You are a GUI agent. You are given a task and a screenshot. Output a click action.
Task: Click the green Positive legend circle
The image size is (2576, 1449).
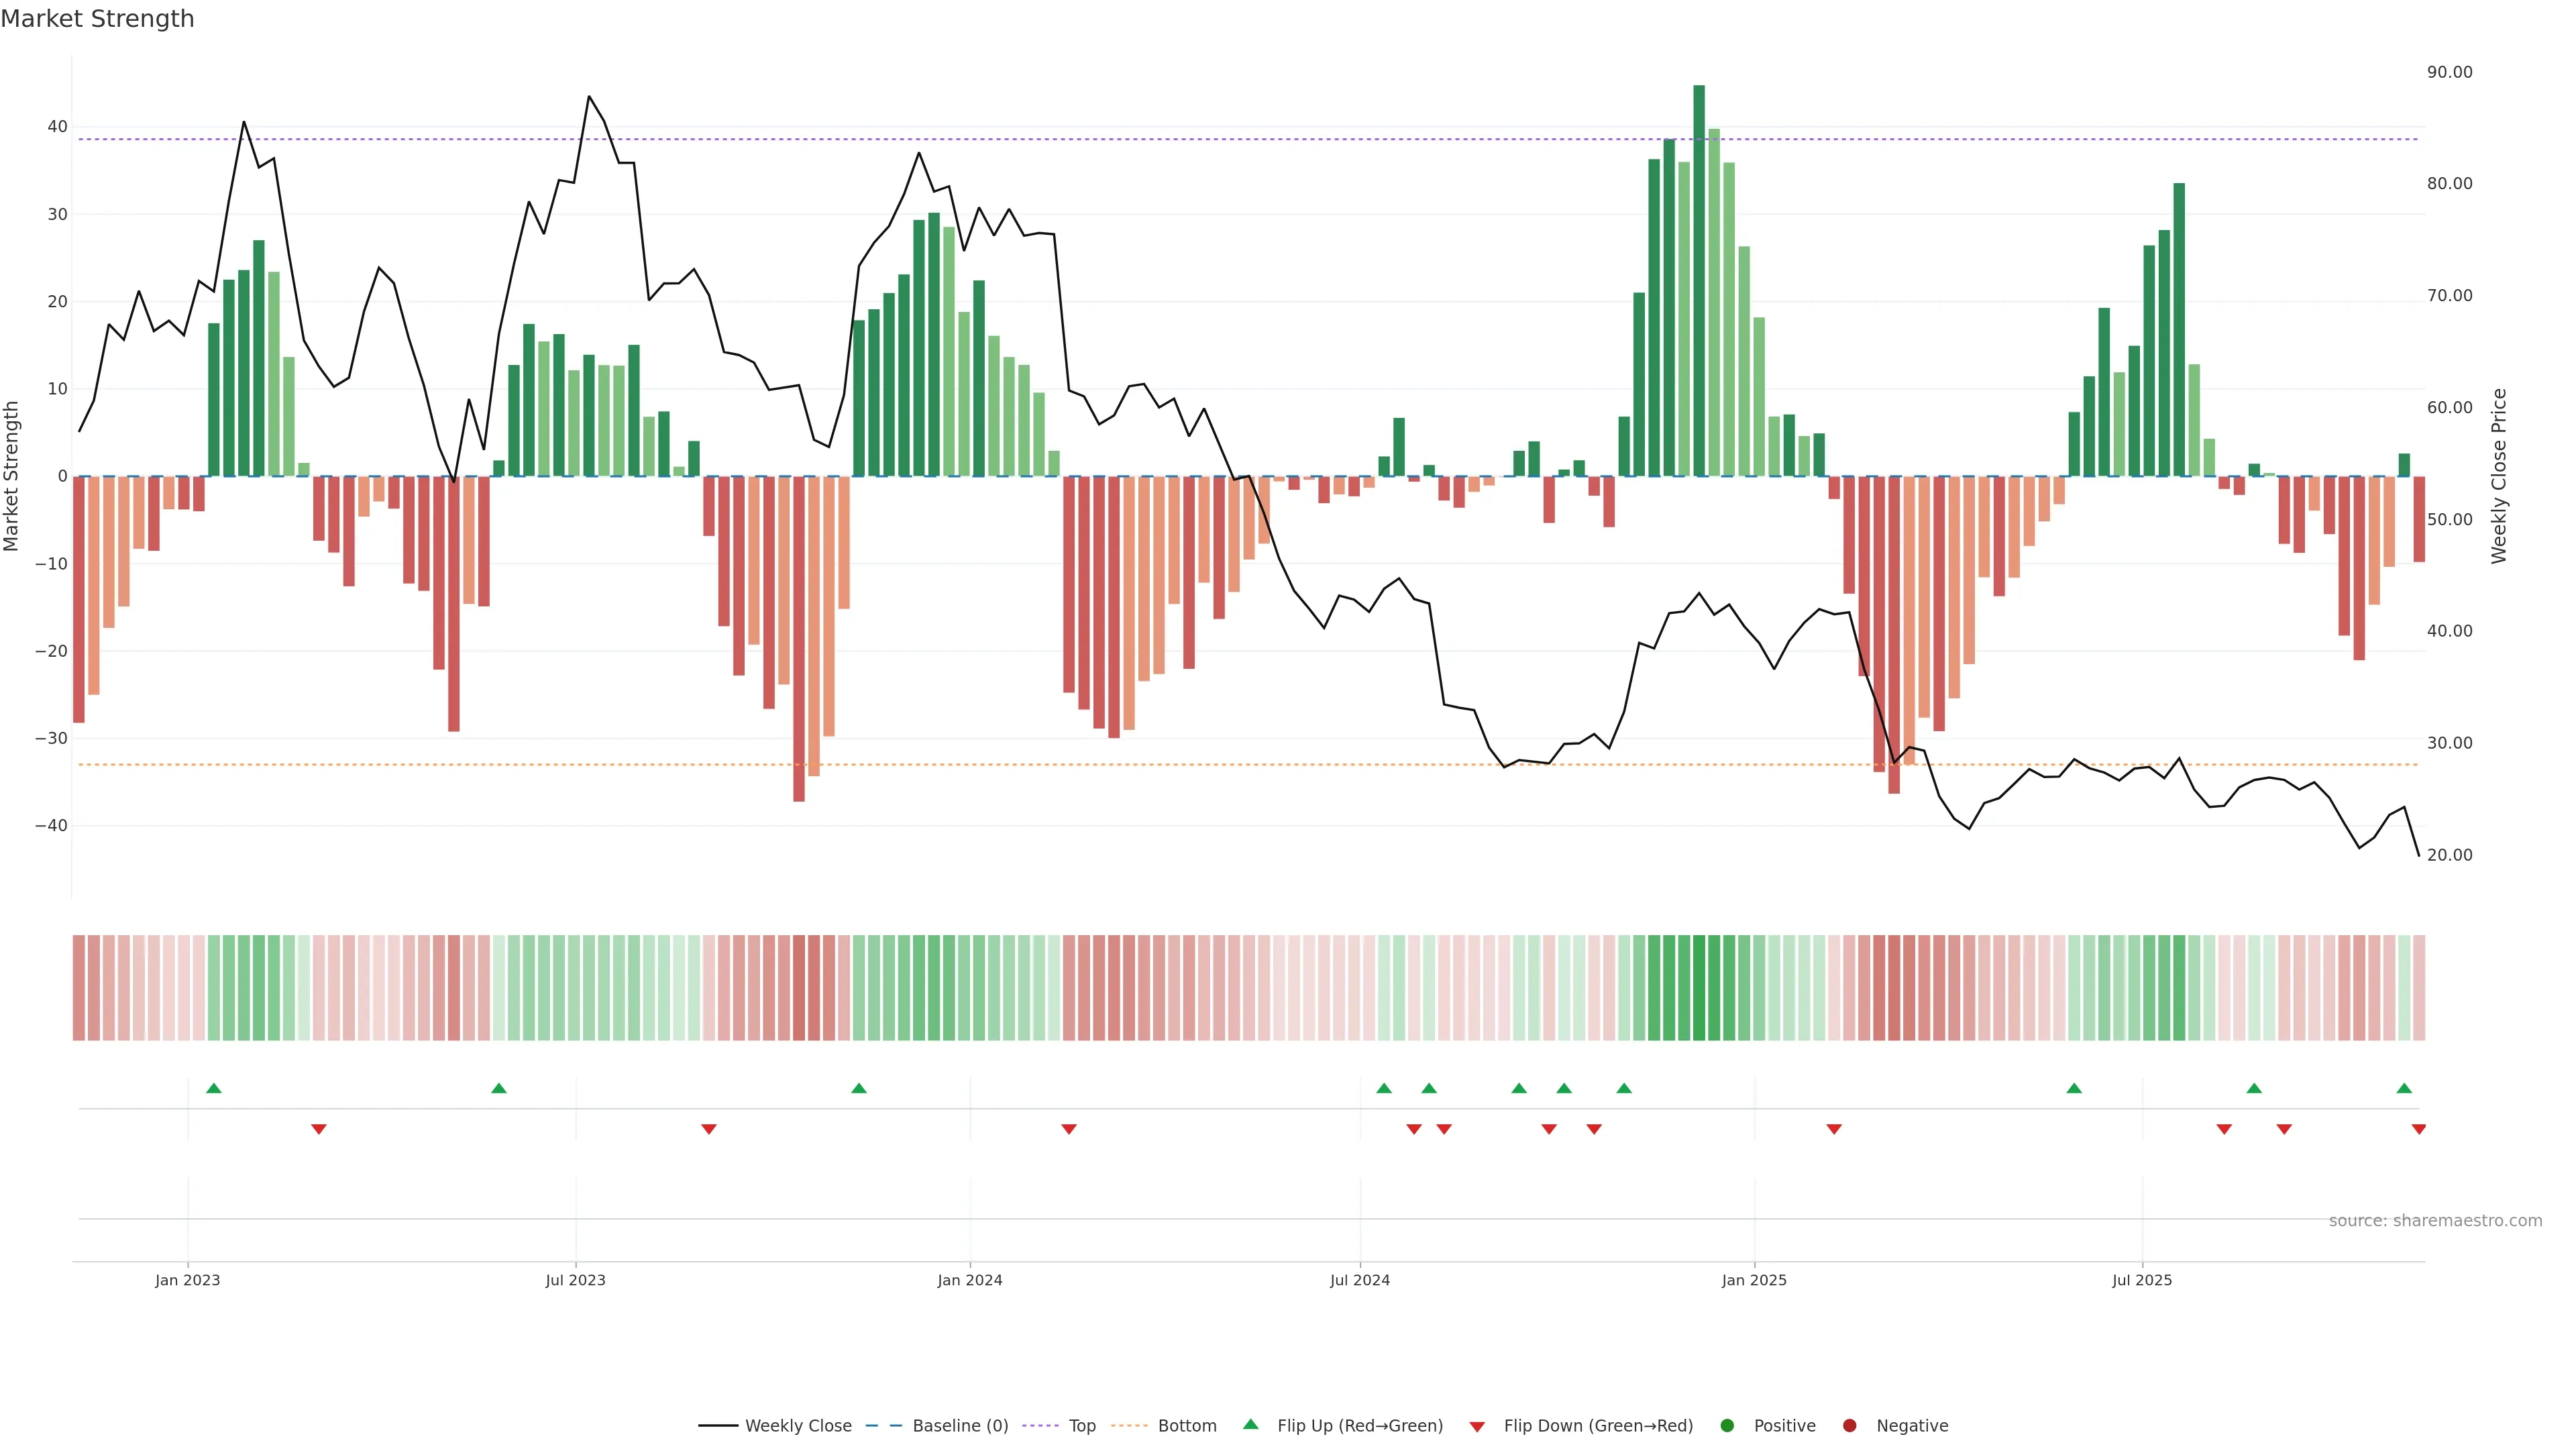coord(1727,1426)
